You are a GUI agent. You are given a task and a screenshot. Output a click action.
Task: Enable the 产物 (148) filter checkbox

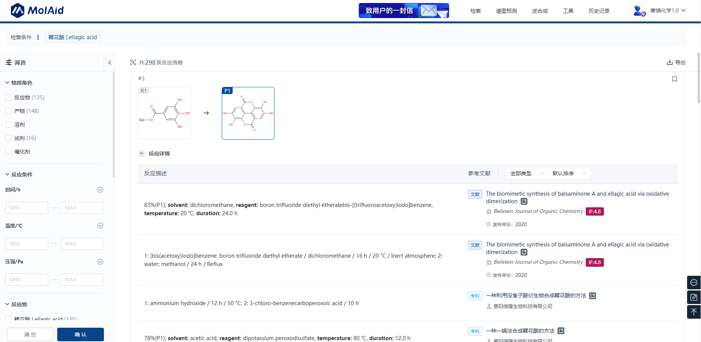tap(8, 111)
